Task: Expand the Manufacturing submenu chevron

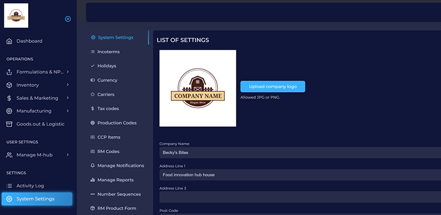Action: tap(68, 111)
